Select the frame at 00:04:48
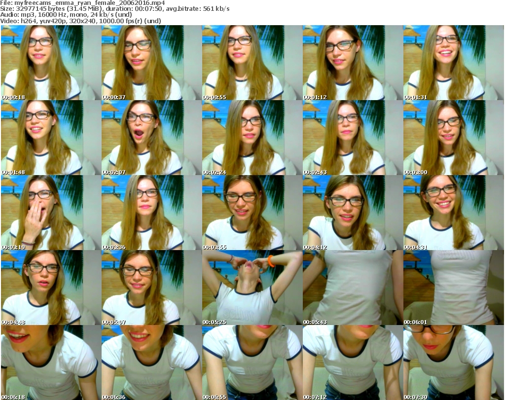Image resolution: width=505 pixels, height=400 pixels. [x=51, y=288]
